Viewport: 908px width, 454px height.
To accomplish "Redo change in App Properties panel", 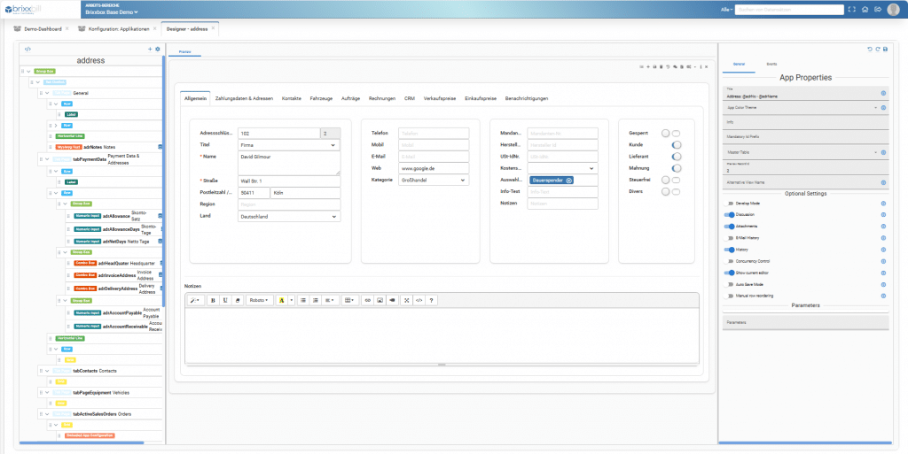I will [877, 49].
